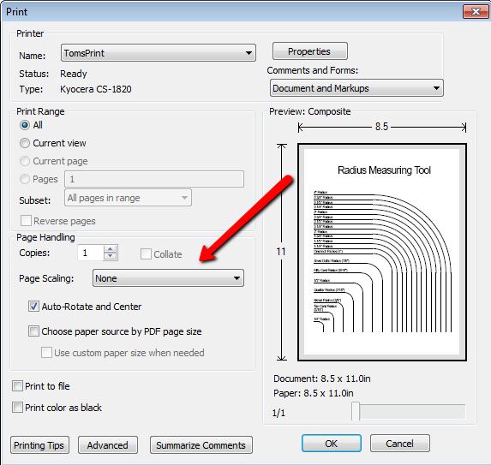491x465 pixels.
Task: Open the Advanced print settings
Action: [108, 445]
